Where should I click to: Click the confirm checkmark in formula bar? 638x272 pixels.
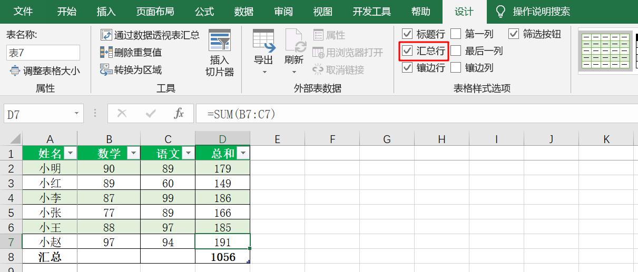151,113
